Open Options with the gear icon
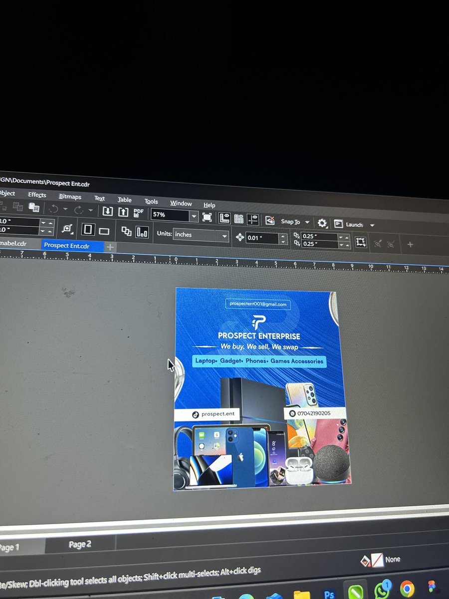449x599 pixels. [x=322, y=223]
